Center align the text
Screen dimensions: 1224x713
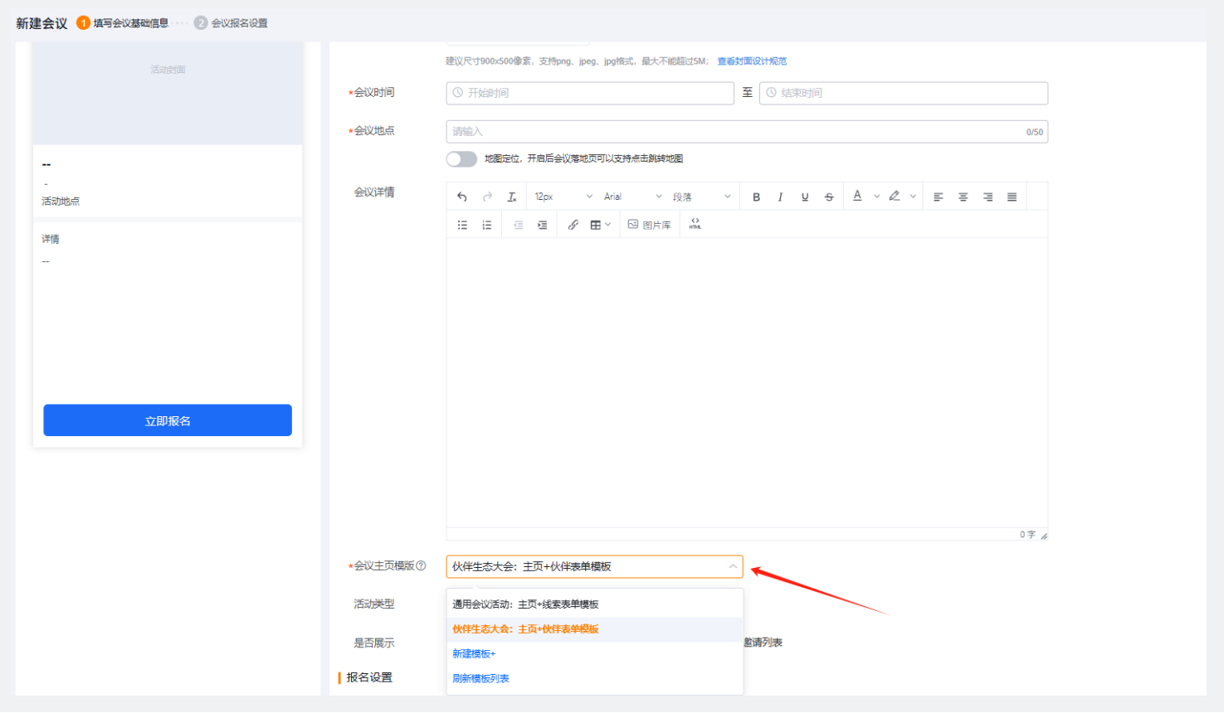coord(963,196)
